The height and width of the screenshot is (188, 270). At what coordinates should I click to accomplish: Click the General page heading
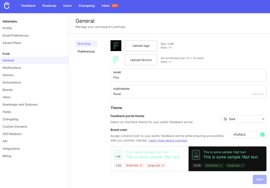(85, 21)
